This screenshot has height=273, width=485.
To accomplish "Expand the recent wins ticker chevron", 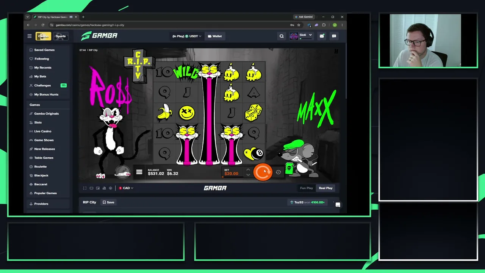I will coord(333,202).
